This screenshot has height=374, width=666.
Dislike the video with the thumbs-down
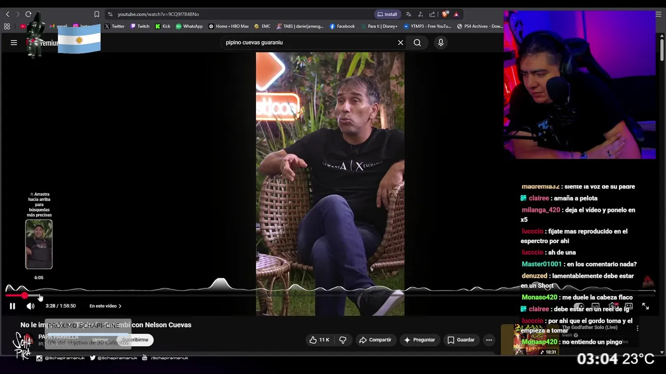[x=343, y=340]
